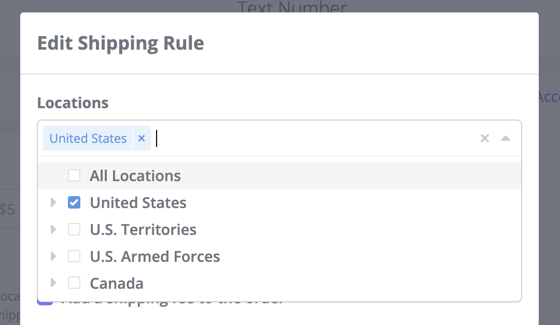
Task: Select the Canada row label
Action: tap(116, 283)
